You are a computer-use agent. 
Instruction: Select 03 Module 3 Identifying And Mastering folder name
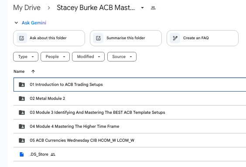(97, 112)
